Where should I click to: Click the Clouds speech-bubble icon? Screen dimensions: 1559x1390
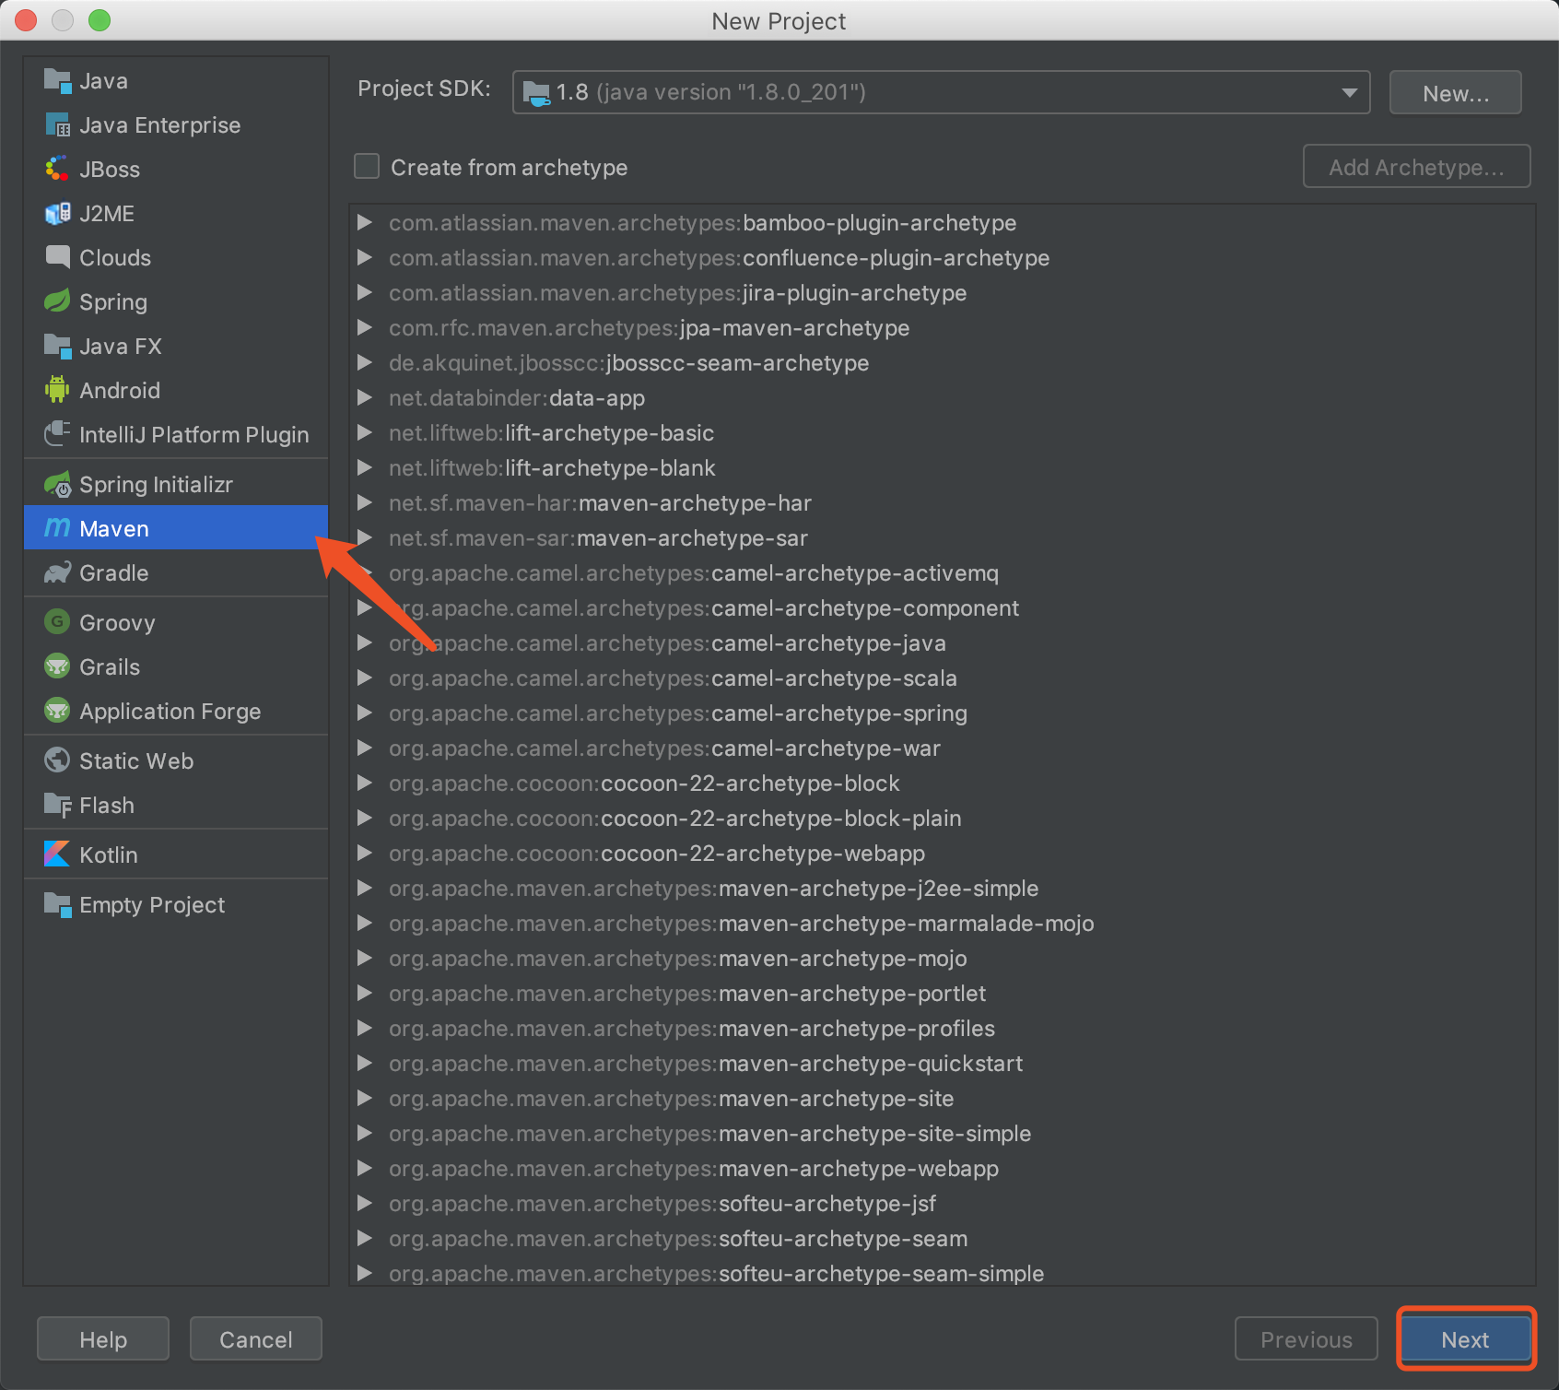(x=57, y=258)
